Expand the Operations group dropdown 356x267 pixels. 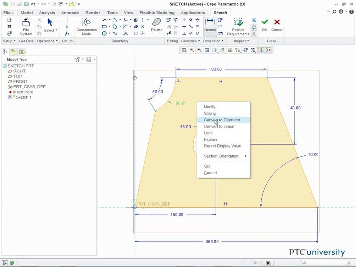coord(47,41)
